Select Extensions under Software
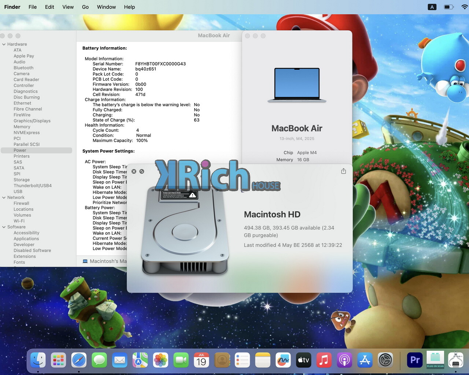 point(25,256)
